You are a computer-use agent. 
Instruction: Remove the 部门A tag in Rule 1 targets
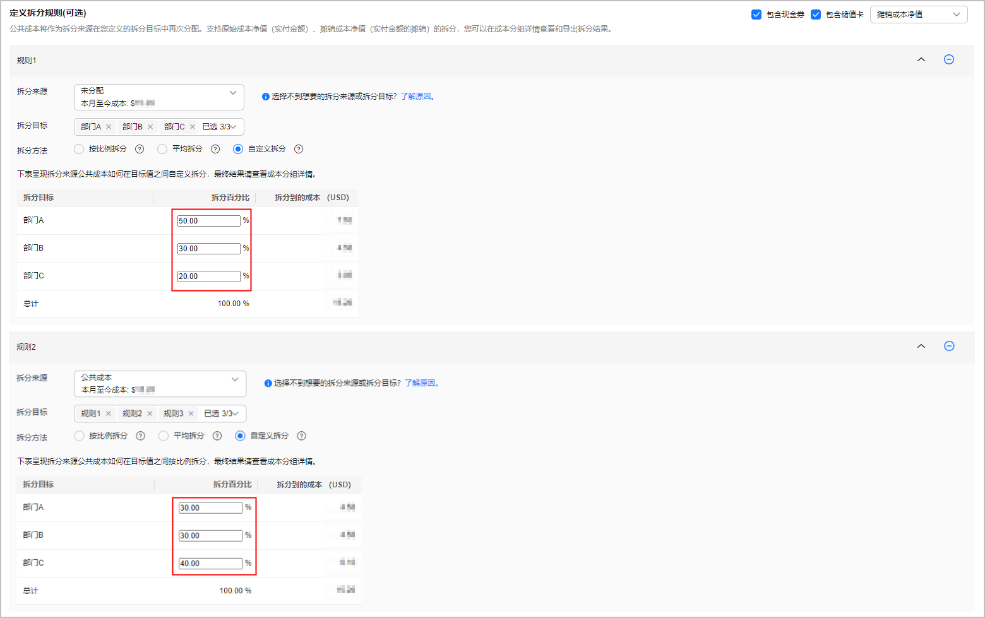coord(109,127)
